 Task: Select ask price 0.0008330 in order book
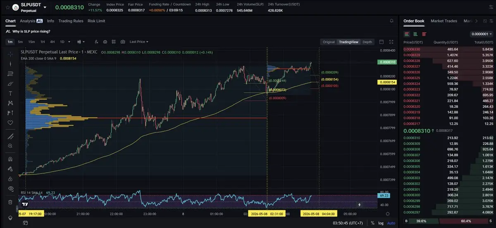[411, 49]
